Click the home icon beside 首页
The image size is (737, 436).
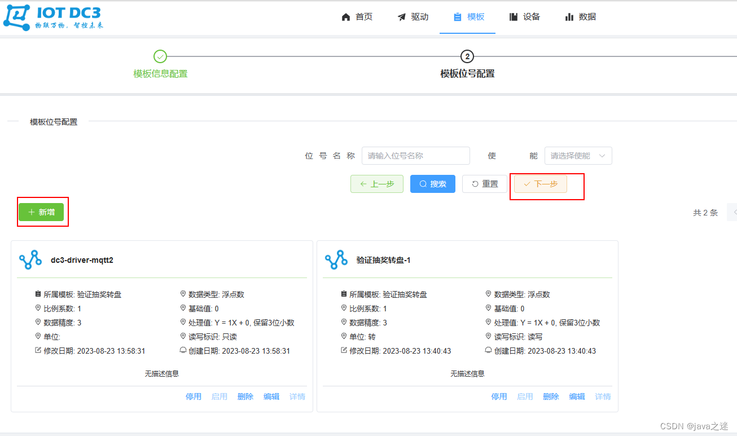(x=346, y=17)
